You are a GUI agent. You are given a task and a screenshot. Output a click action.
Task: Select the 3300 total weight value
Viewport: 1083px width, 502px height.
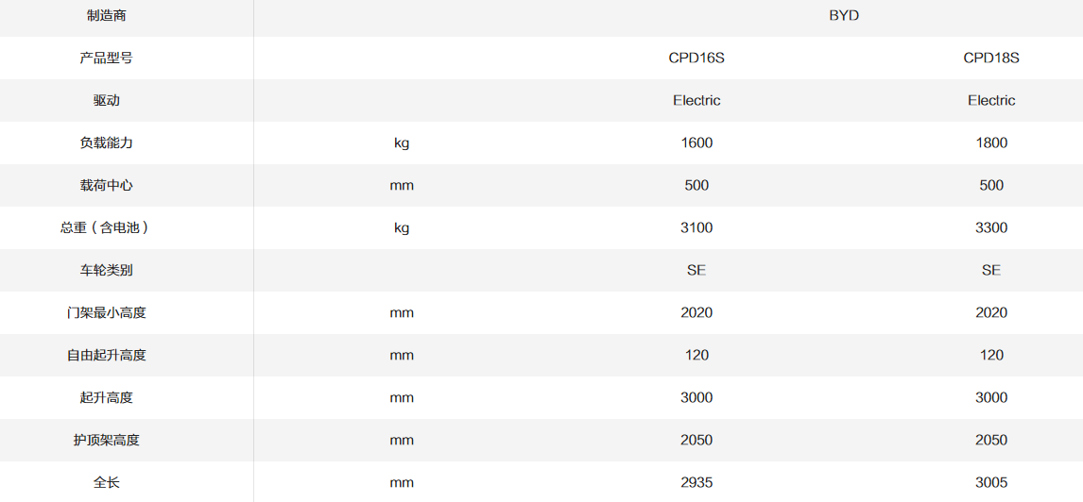(991, 227)
